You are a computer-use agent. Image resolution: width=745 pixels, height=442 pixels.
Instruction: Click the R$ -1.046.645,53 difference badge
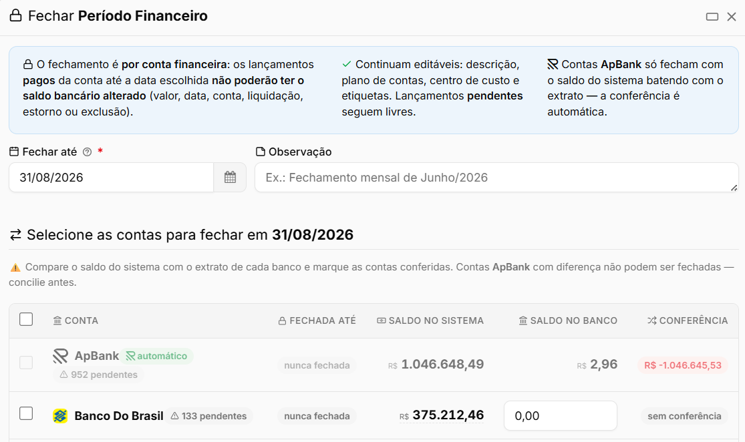[x=683, y=365]
